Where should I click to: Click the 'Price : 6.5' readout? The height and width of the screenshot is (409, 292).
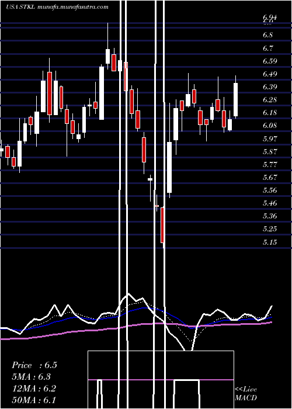coord(34,365)
